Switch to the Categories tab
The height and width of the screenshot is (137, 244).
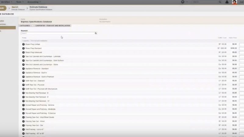25,26
